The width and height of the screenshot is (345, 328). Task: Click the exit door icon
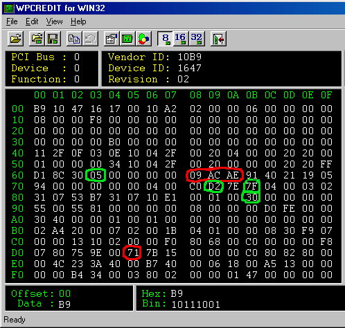pyautogui.click(x=218, y=39)
